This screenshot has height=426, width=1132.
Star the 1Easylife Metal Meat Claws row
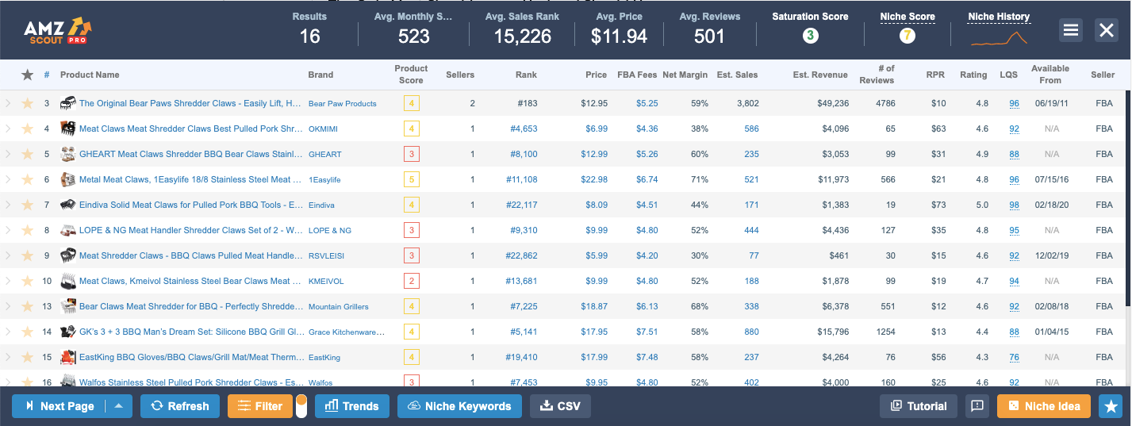click(x=27, y=179)
